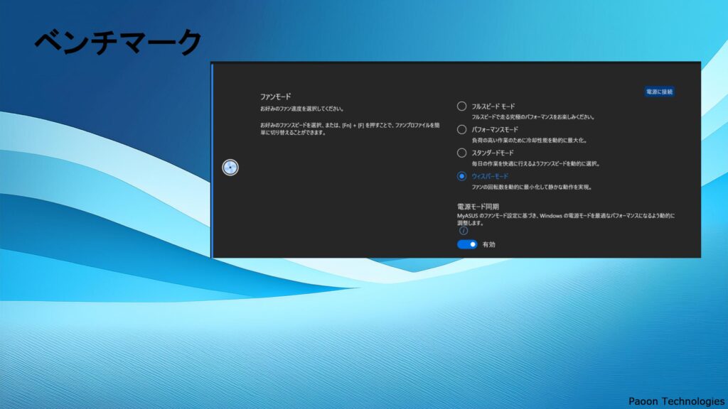Select the フルスピード モード radio button
Viewport: 728px width, 409px height.
(x=462, y=106)
